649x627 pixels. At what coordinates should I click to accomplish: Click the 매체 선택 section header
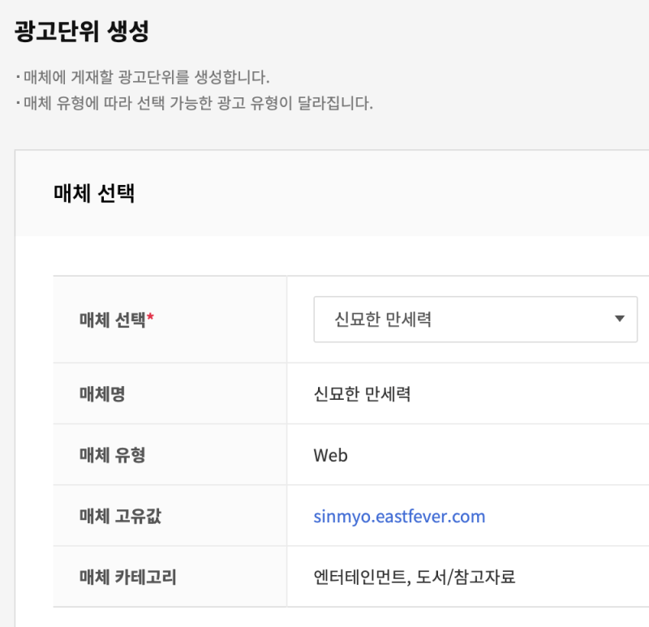tap(94, 193)
